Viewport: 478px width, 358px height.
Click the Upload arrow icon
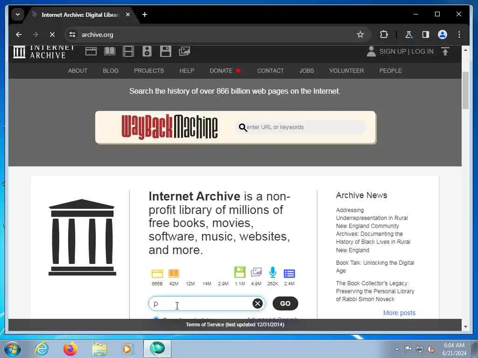click(x=445, y=51)
